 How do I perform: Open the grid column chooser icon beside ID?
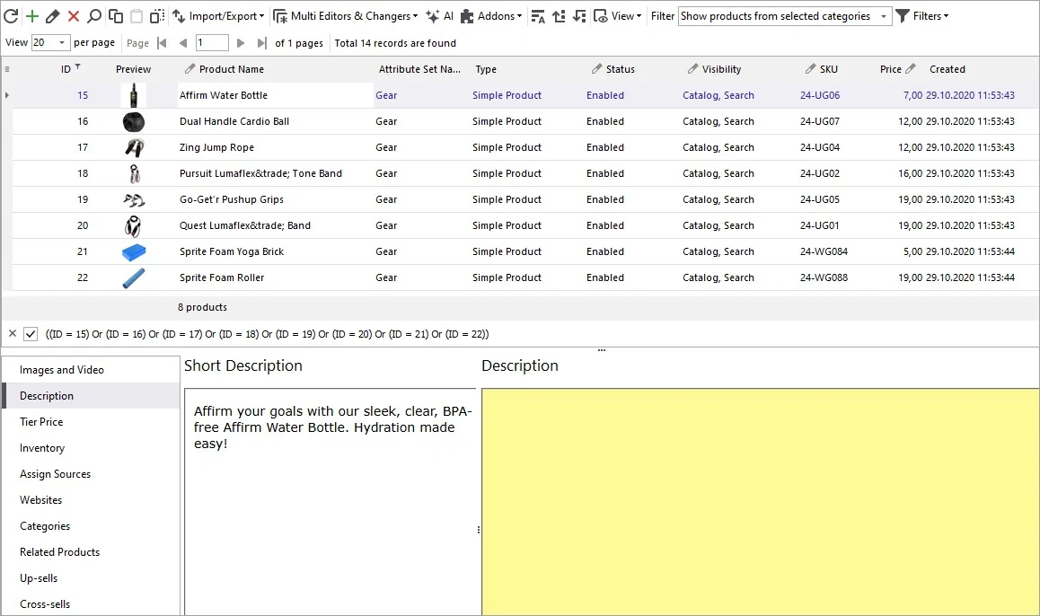(x=6, y=69)
